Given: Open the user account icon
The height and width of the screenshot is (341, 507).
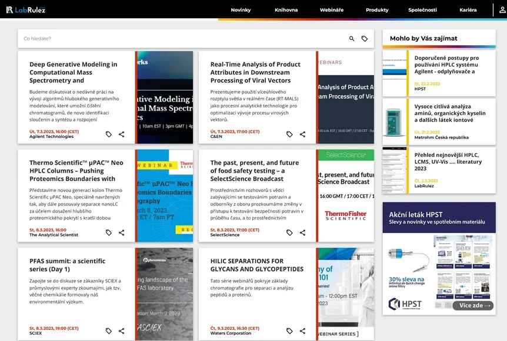Looking at the screenshot, I should [x=502, y=10].
